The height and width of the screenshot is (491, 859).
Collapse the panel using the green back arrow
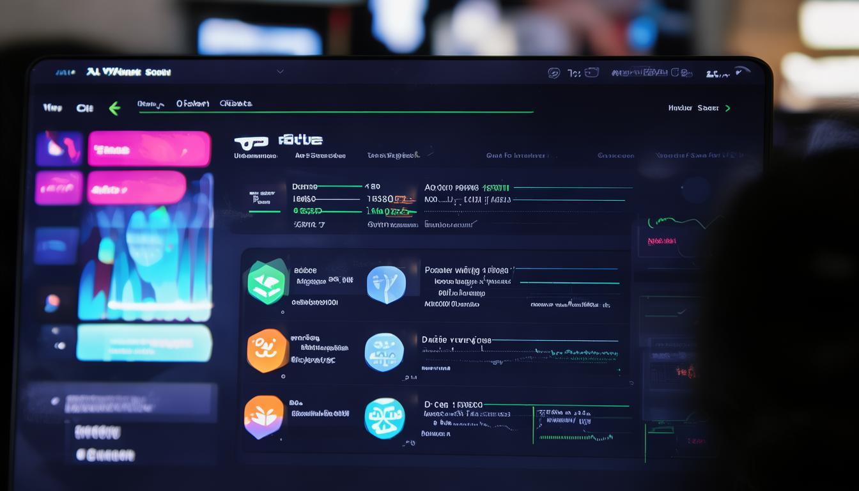click(114, 107)
